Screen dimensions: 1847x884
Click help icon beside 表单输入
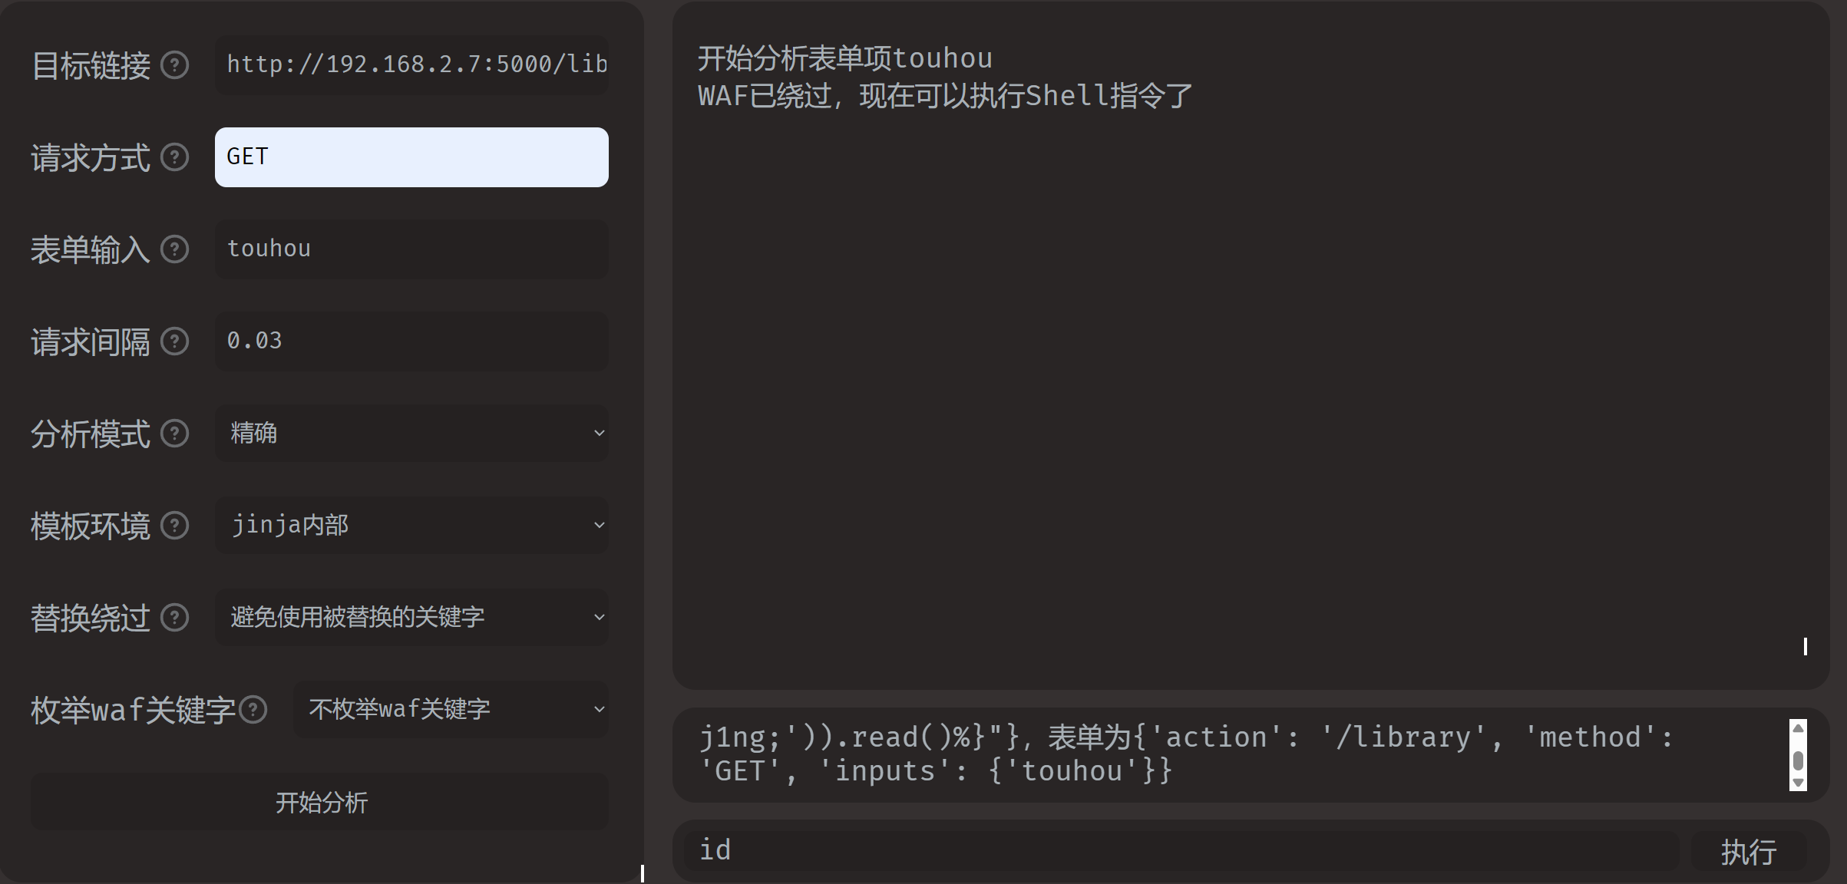tap(174, 249)
